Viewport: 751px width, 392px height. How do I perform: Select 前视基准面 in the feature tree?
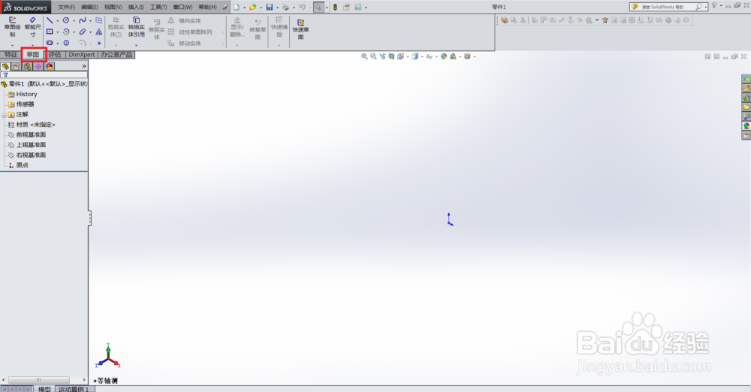[31, 134]
